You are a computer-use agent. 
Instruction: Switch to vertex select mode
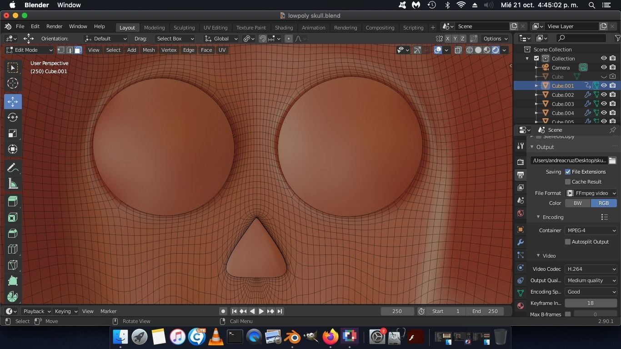pyautogui.click(x=61, y=50)
